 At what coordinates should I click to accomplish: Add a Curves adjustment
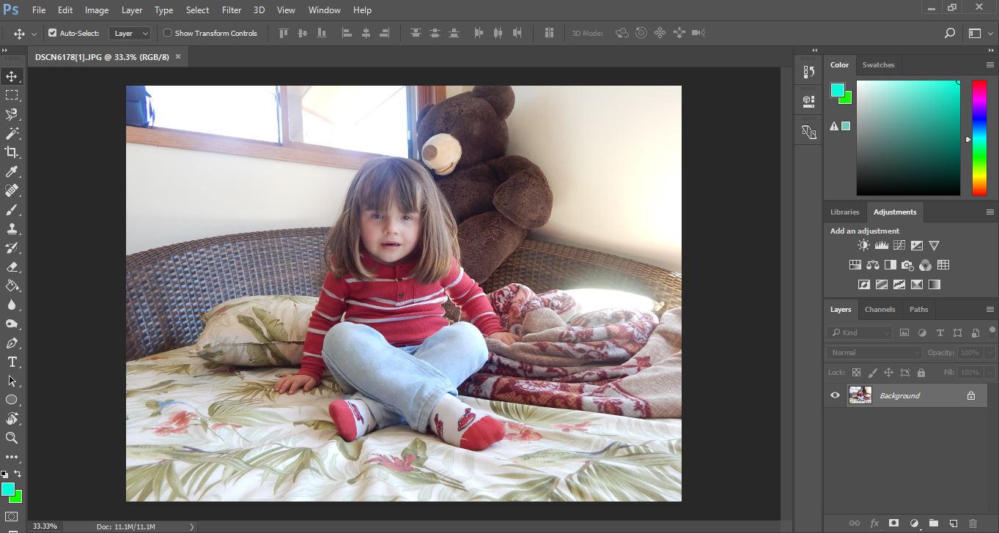pyautogui.click(x=899, y=246)
